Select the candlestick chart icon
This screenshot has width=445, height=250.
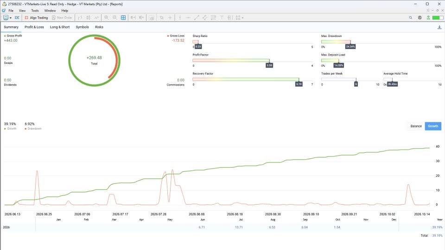pos(89,18)
